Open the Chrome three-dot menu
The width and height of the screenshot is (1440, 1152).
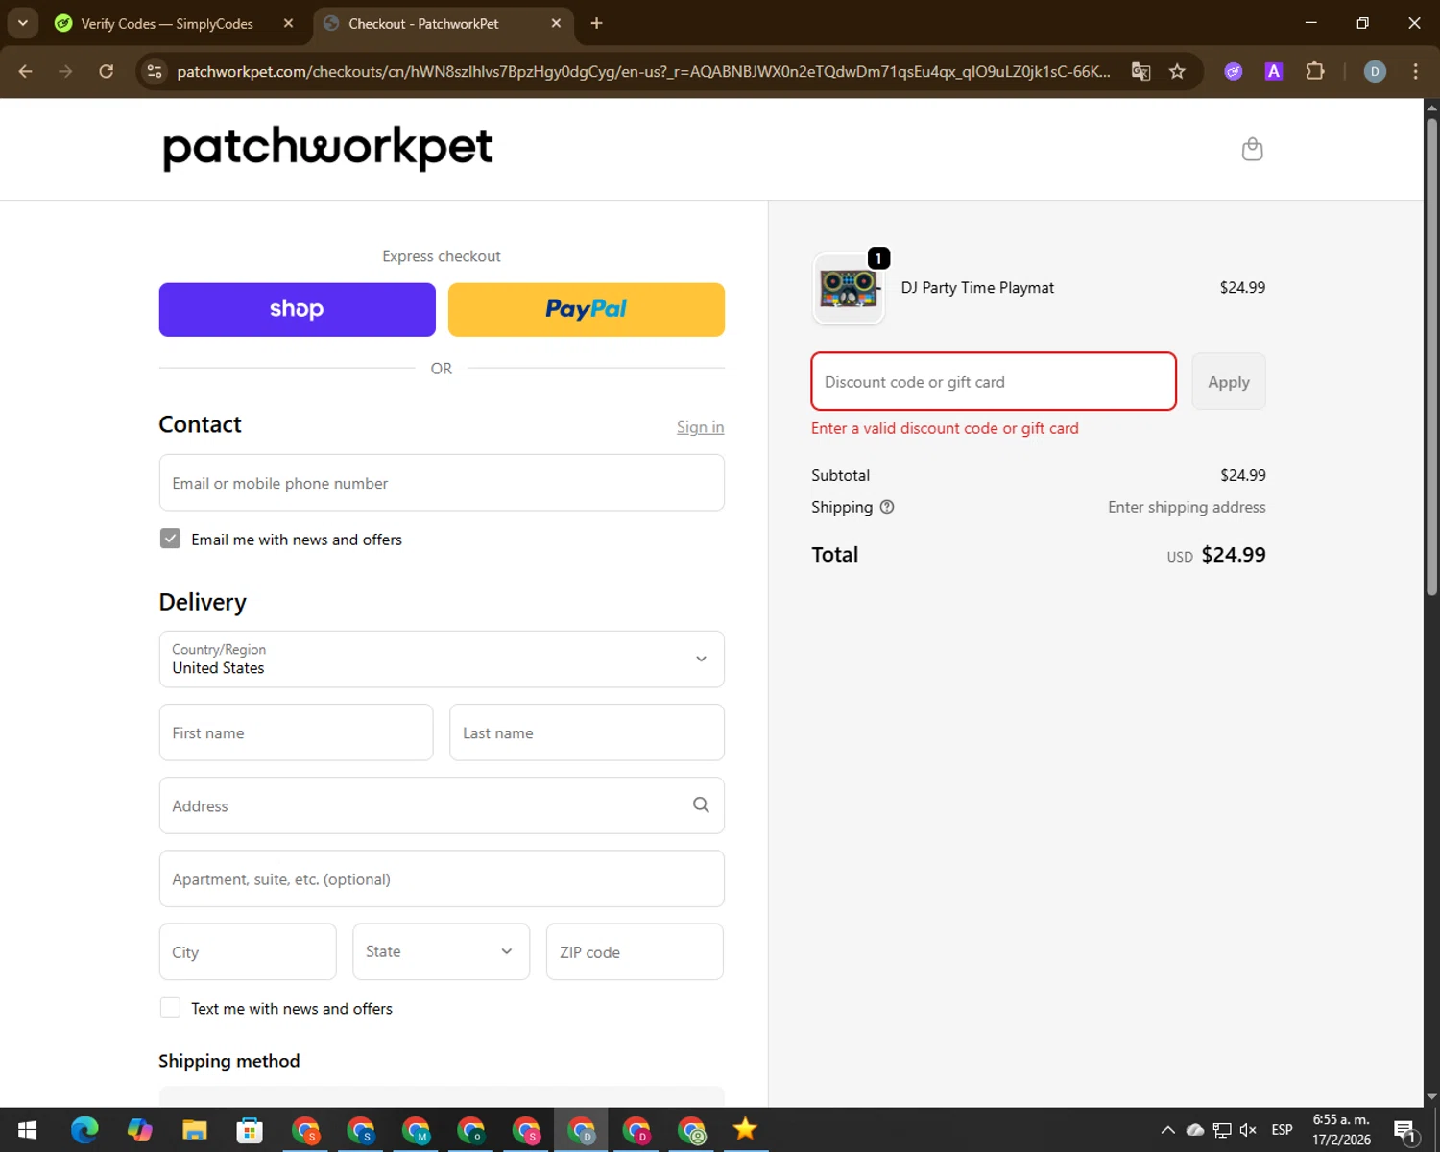pyautogui.click(x=1415, y=71)
